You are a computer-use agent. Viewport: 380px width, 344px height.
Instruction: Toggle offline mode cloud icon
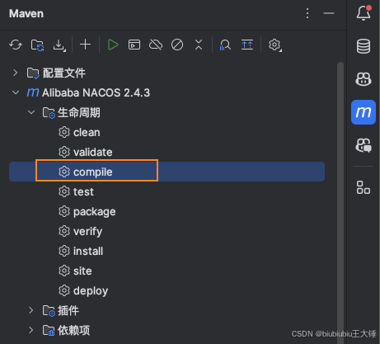pos(156,45)
